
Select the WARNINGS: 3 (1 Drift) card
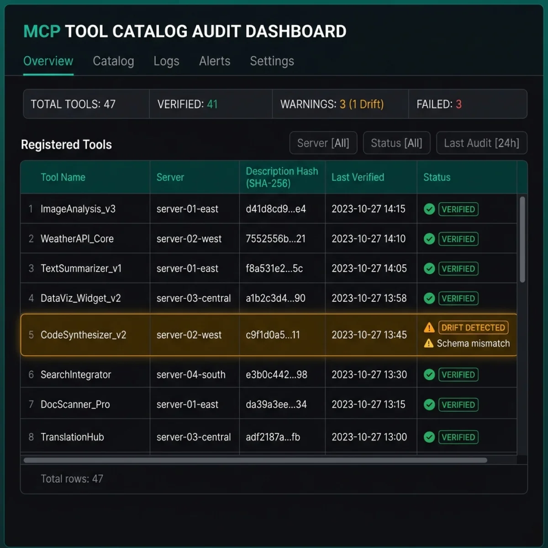[341, 104]
